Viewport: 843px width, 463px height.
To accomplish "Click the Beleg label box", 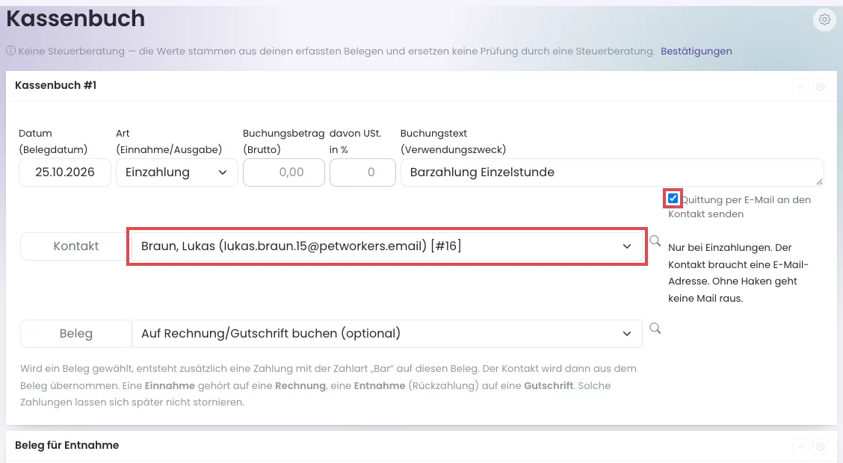I will [75, 334].
